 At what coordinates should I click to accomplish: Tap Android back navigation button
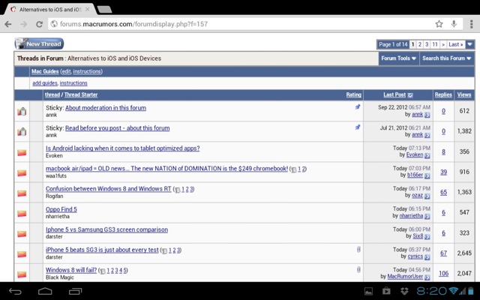(x=15, y=291)
